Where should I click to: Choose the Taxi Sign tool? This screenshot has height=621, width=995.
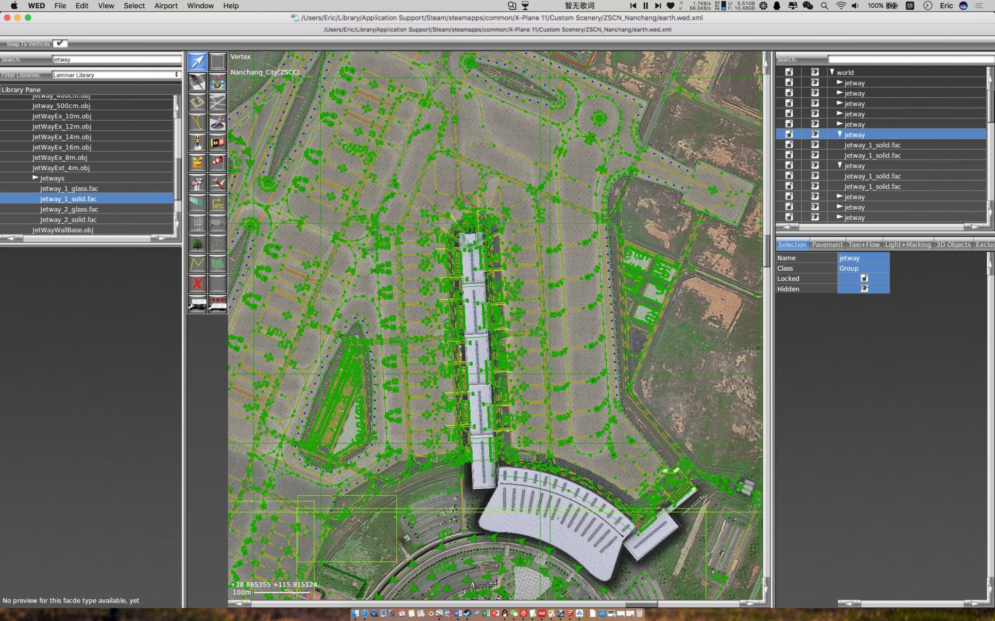(218, 143)
